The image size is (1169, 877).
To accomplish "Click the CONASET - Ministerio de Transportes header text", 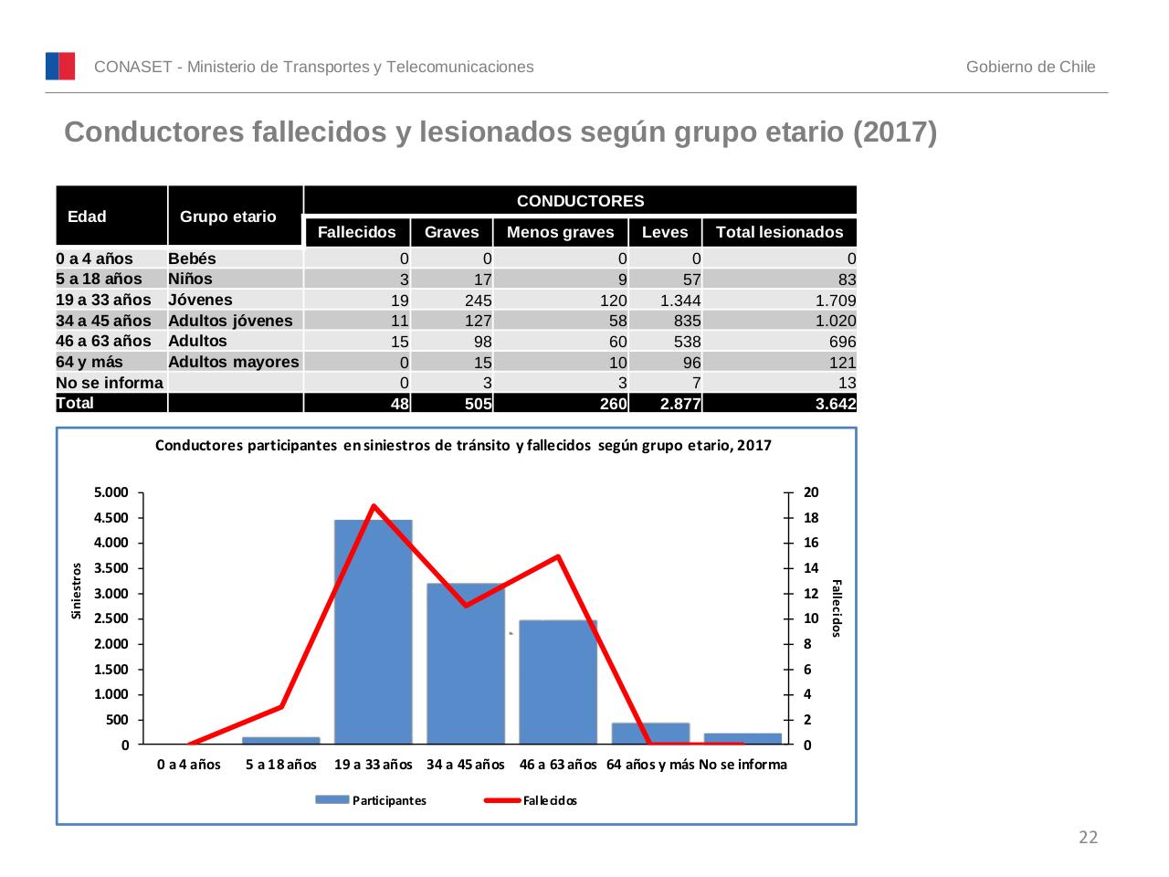I will pyautogui.click(x=314, y=66).
